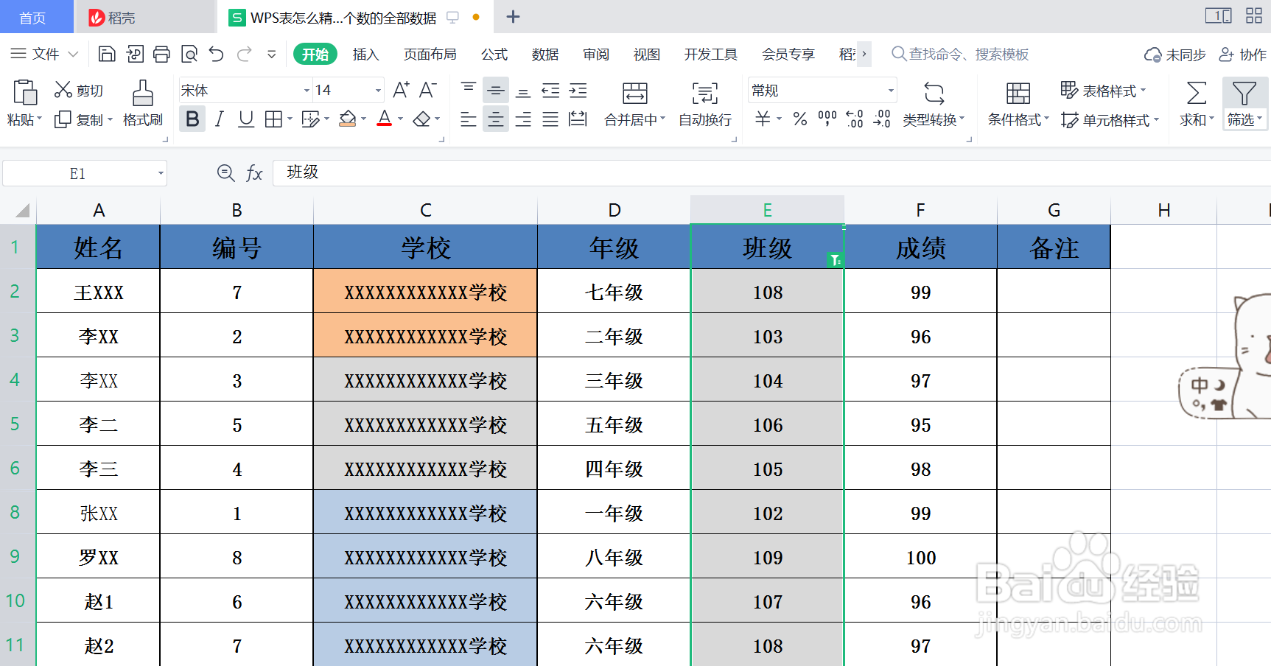
Task: Open the 插入 ribbon tab
Action: 365,55
